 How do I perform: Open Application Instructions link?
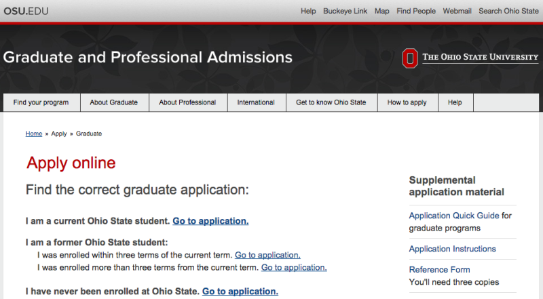[x=452, y=249]
